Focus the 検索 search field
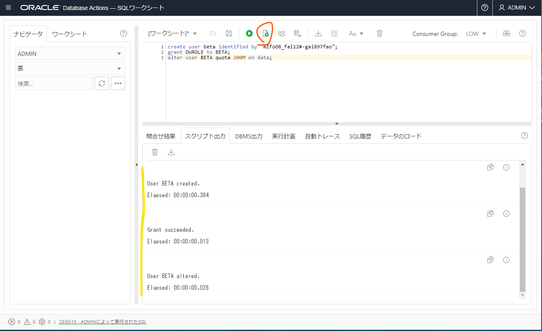 (54, 83)
